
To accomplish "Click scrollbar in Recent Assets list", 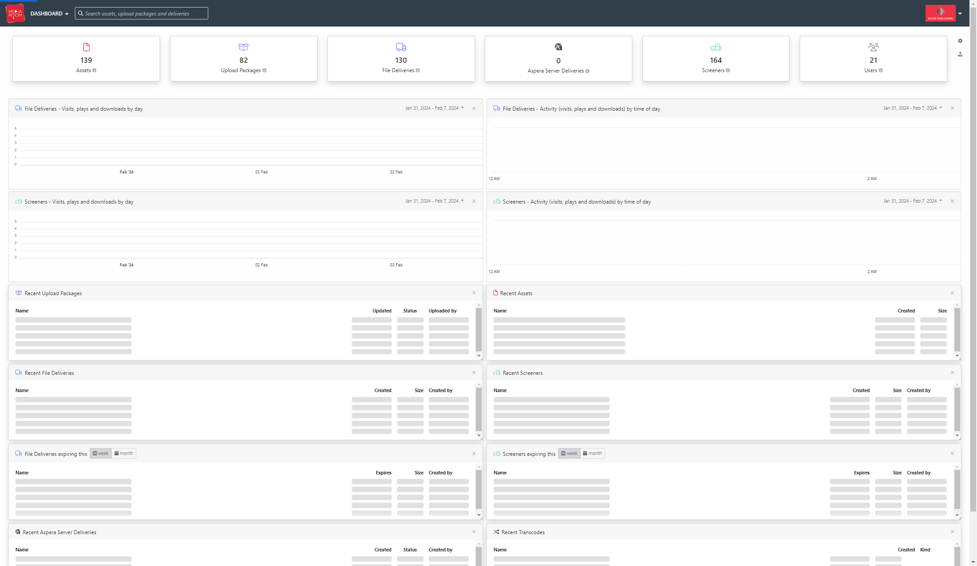I will click(957, 330).
